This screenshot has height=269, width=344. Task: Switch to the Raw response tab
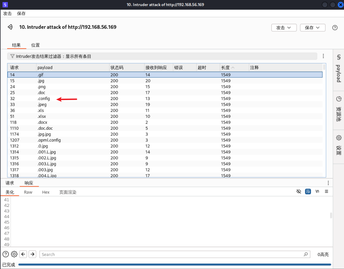[28, 192]
